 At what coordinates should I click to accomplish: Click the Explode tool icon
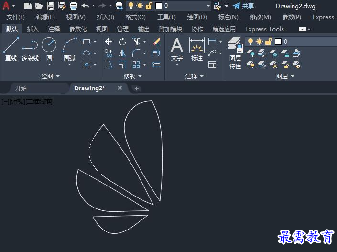156,53
